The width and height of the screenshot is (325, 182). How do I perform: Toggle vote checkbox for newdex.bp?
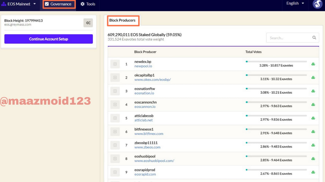click(x=115, y=64)
